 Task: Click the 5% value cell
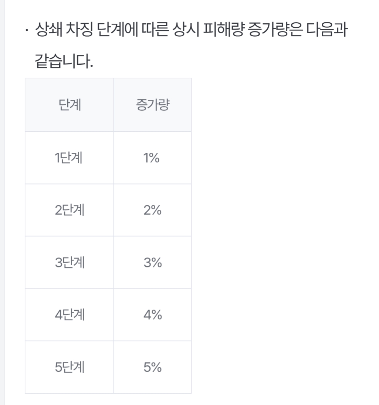(152, 368)
